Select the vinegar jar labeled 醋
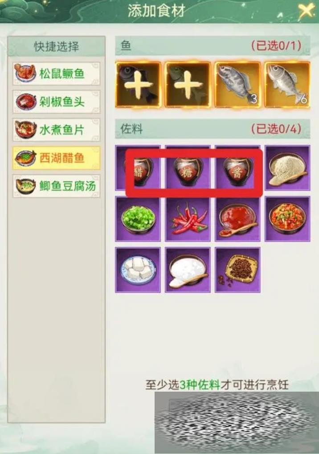The width and height of the screenshot is (319, 454). click(x=138, y=168)
